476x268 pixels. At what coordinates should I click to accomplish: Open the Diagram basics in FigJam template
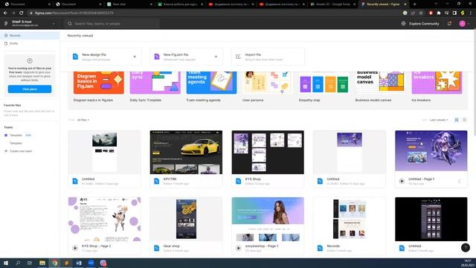click(99, 83)
